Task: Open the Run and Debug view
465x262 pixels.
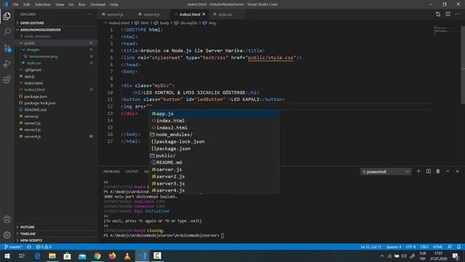Action: (7, 63)
